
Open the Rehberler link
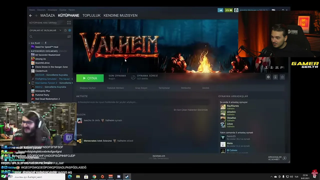pyautogui.click(x=186, y=88)
